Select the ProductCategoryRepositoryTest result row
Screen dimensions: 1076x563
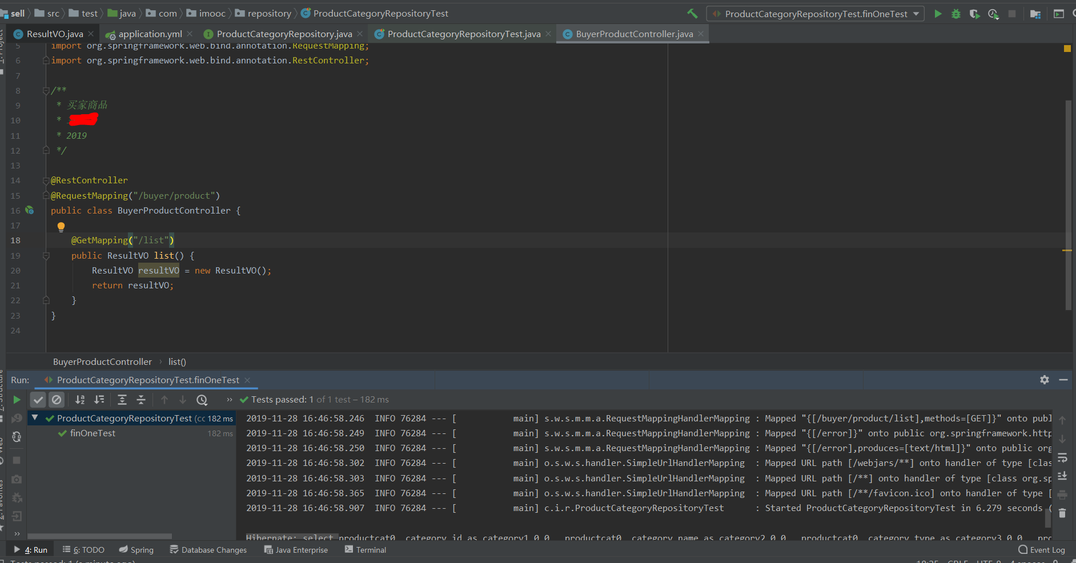pyautogui.click(x=131, y=419)
